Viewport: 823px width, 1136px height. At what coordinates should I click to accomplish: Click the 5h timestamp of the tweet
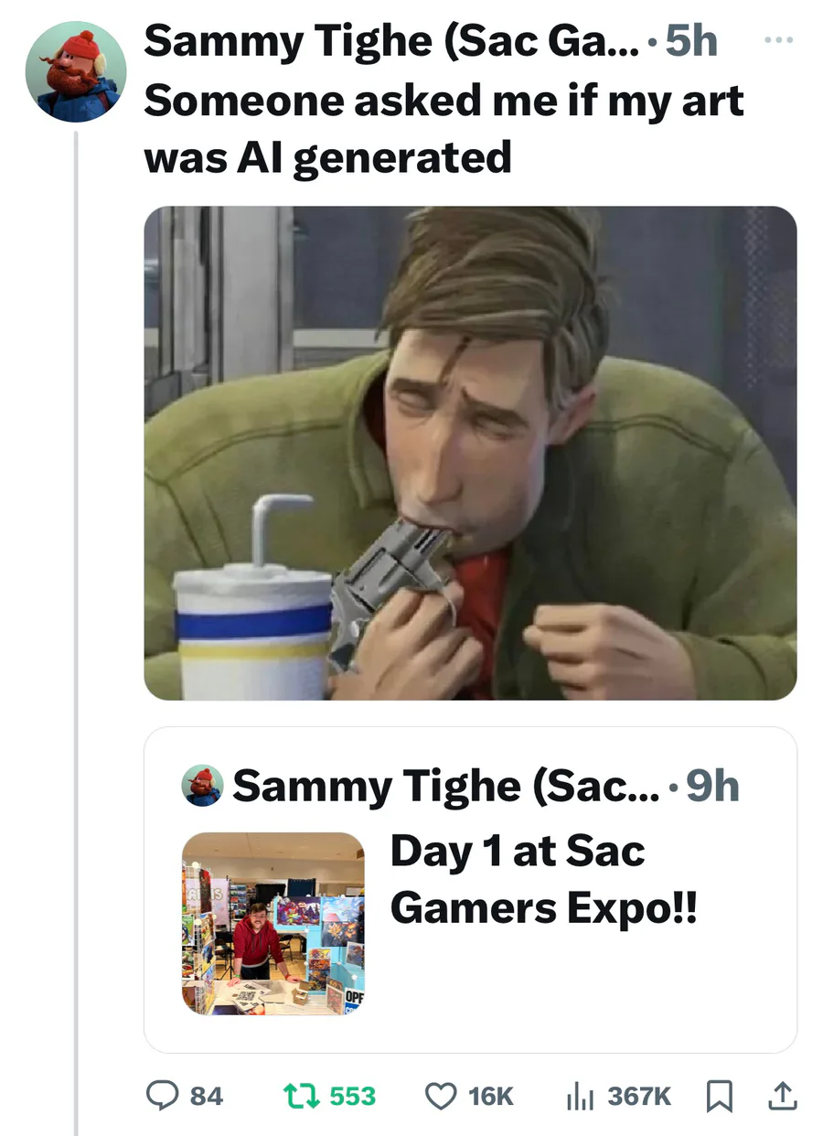click(690, 43)
